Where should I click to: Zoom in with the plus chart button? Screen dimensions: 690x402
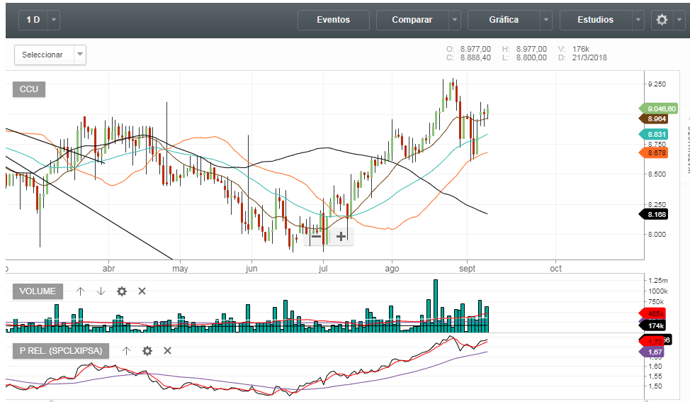[341, 237]
